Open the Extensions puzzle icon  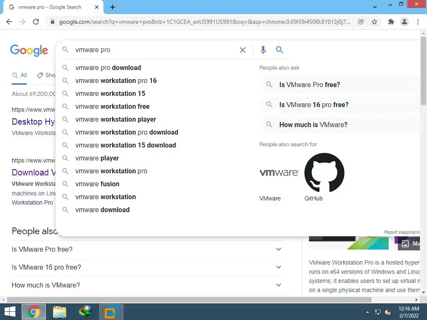click(391, 22)
